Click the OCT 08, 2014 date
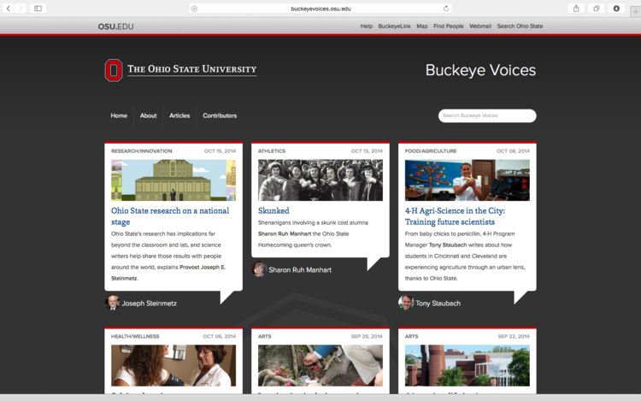641x401 pixels. pos(513,150)
